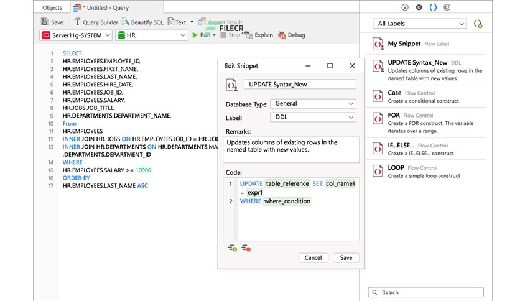The image size is (520, 301).
Task: Click the 10000 value on line 15
Action: (x=143, y=170)
